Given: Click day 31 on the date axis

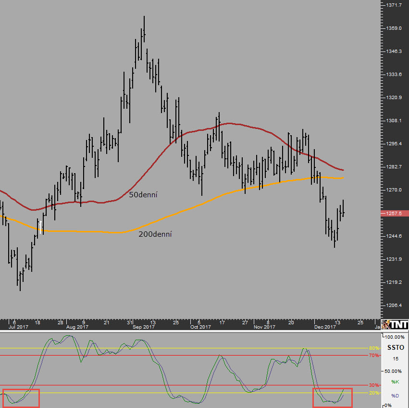Looking at the screenshot, I should (x=130, y=322).
